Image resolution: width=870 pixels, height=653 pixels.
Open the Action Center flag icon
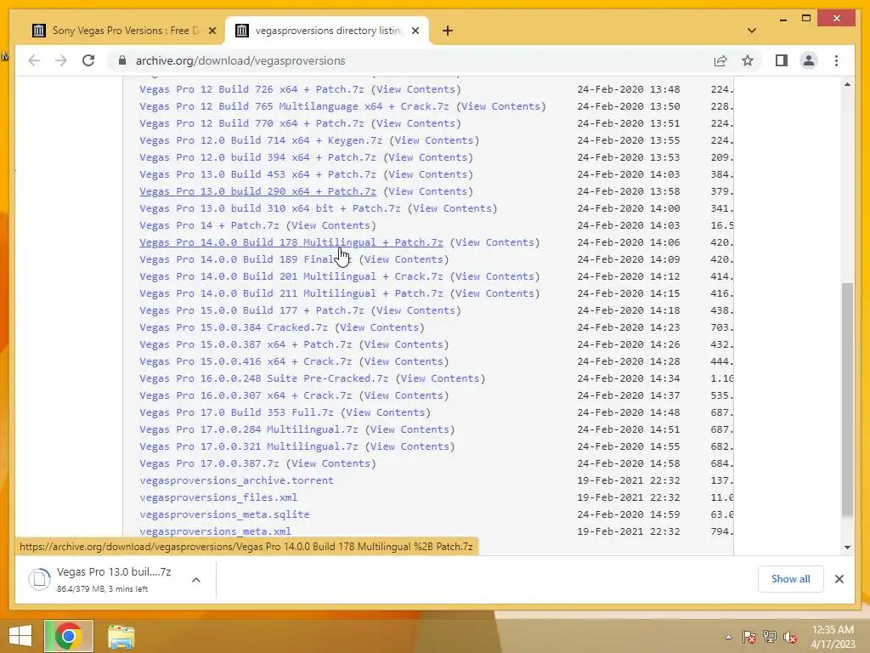(749, 637)
